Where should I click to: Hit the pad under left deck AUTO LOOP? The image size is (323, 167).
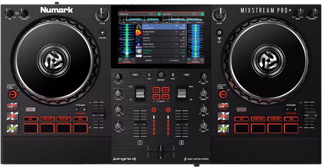click(64, 128)
